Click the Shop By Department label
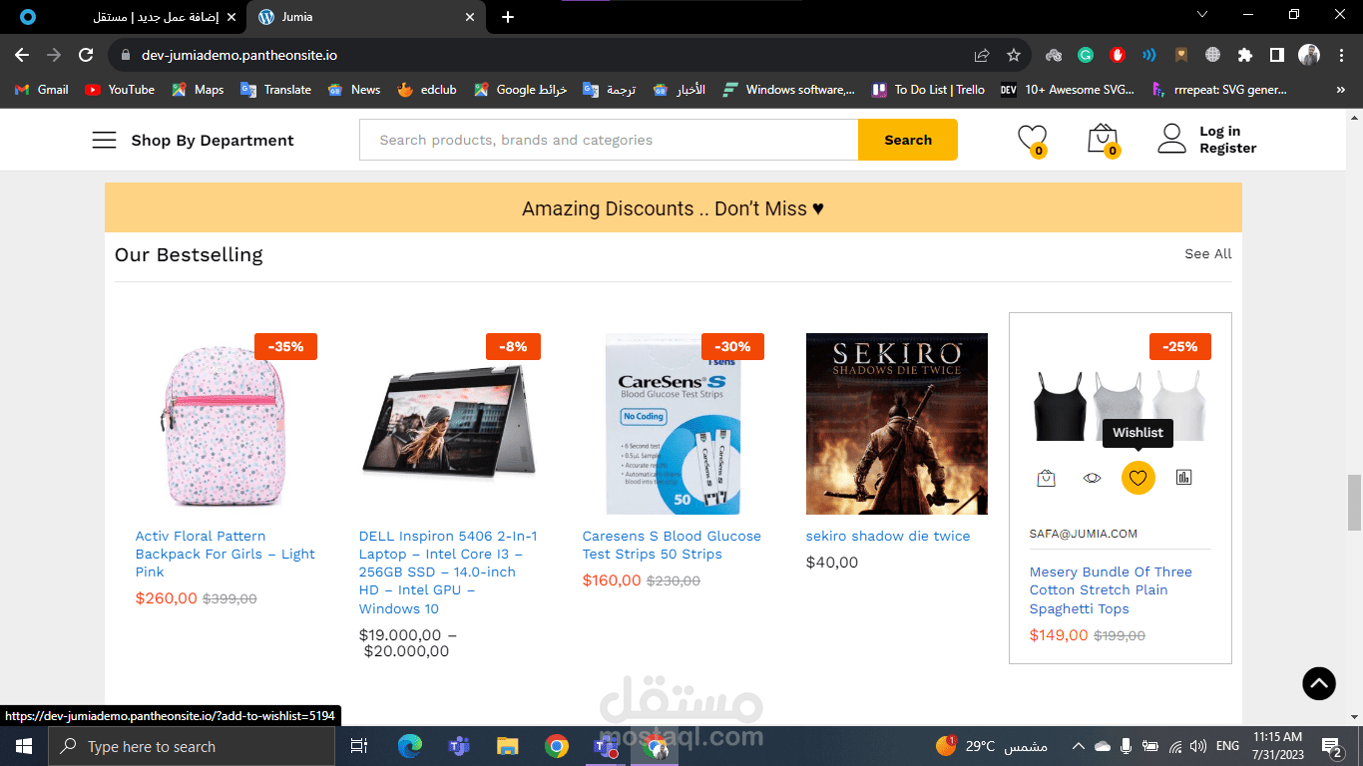This screenshot has width=1363, height=766. [213, 140]
